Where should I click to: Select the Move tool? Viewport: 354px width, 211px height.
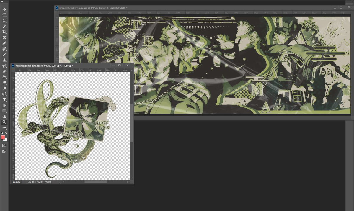click(x=4, y=9)
